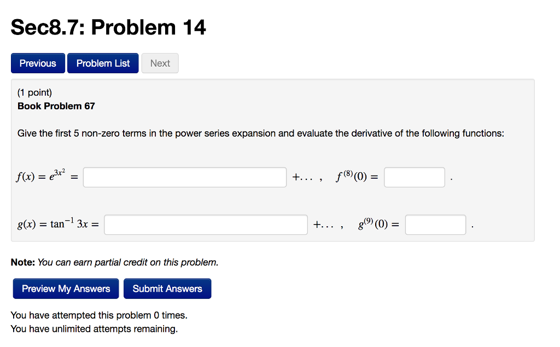Click the power series answer field for f(x)
The height and width of the screenshot is (347, 560).
pyautogui.click(x=184, y=177)
